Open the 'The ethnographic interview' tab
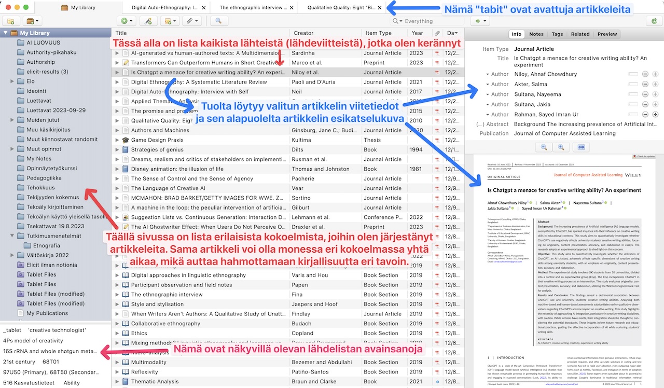The image size is (664, 388). point(253,8)
